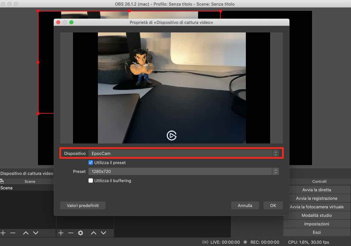
Task: Add a new source with plus icon
Action: [61, 233]
